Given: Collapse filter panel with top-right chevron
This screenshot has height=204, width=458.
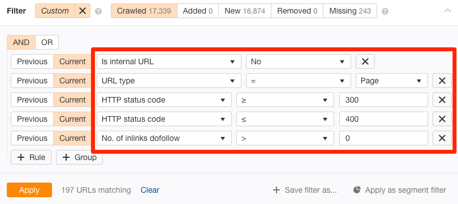Looking at the screenshot, I should (x=447, y=11).
